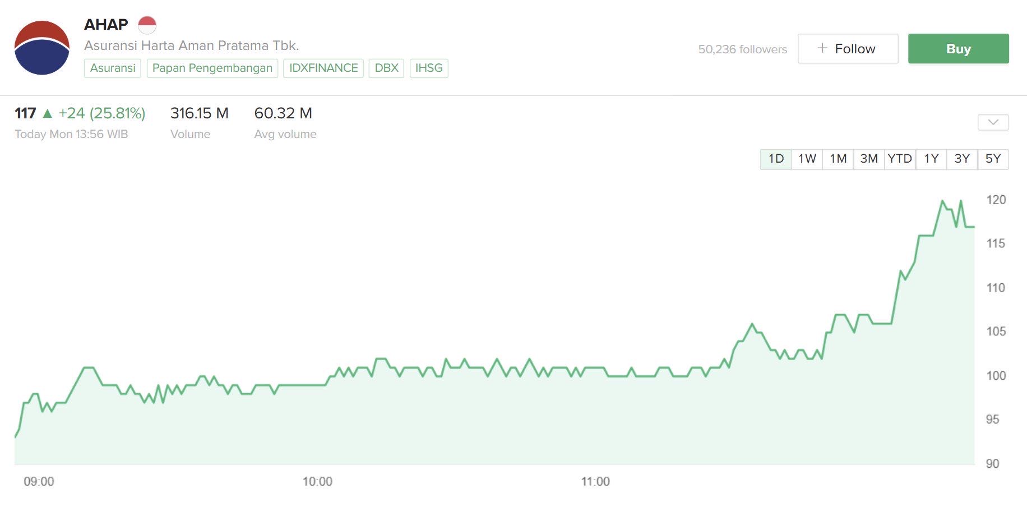Expand the chevron dropdown above the chart
Screen dimensions: 1027x511
993,122
